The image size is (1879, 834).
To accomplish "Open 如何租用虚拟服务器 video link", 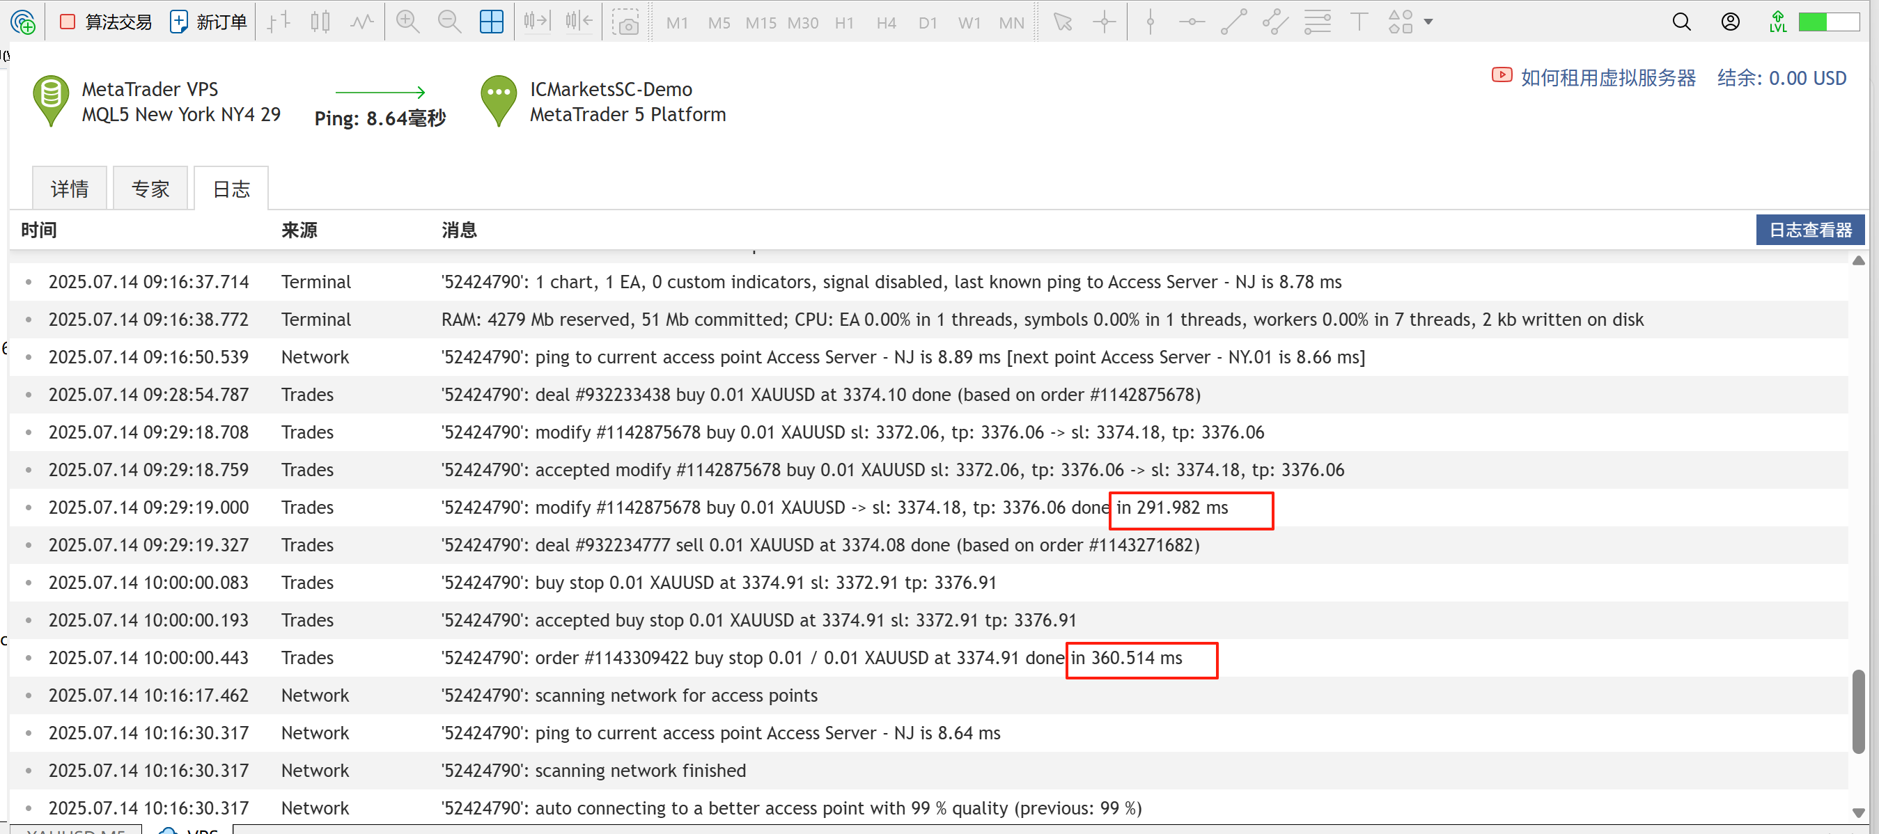I will [1607, 77].
